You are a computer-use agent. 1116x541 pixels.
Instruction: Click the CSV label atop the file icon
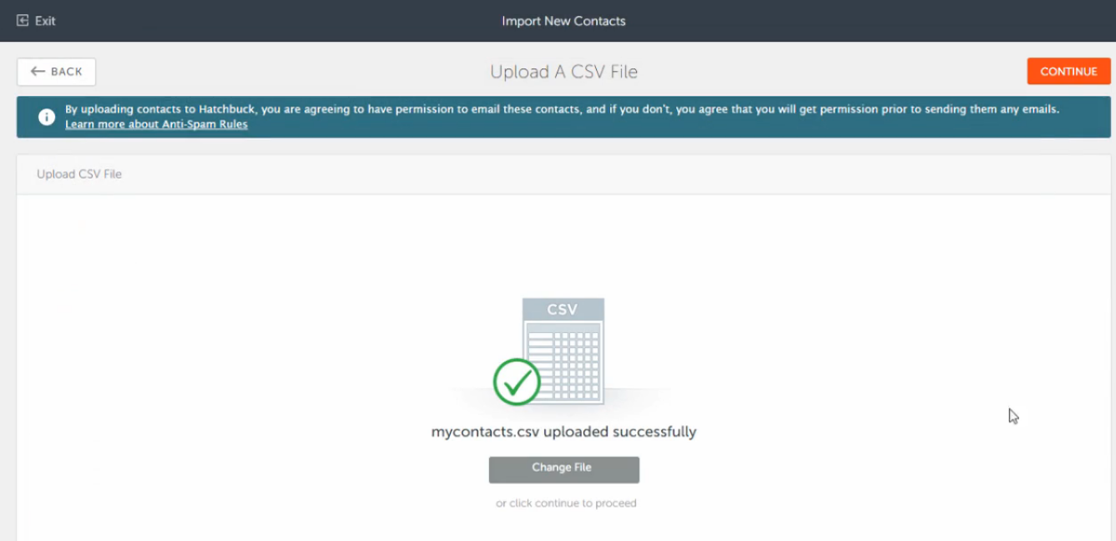pos(563,310)
